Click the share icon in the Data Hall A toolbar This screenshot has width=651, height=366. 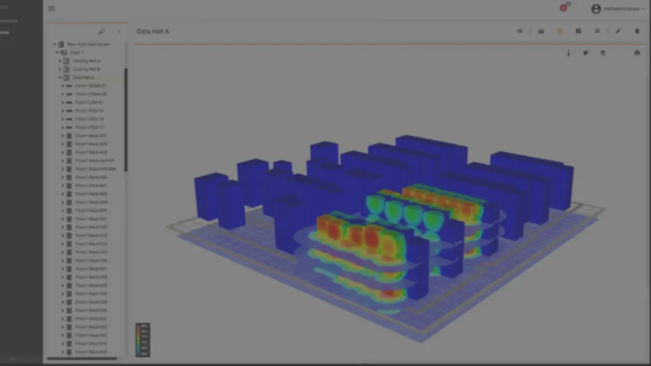(x=520, y=31)
